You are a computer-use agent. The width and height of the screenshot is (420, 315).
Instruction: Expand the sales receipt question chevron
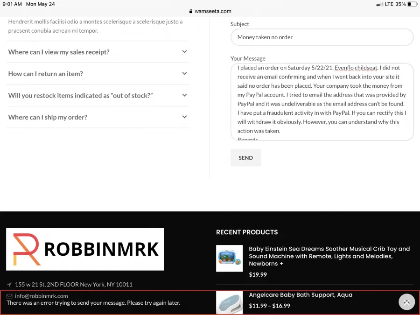184,52
